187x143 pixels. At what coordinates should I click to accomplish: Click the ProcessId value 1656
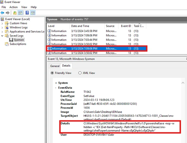87,108
